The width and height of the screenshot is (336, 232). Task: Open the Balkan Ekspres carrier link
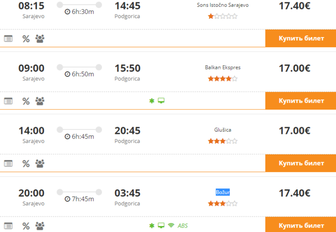point(222,67)
